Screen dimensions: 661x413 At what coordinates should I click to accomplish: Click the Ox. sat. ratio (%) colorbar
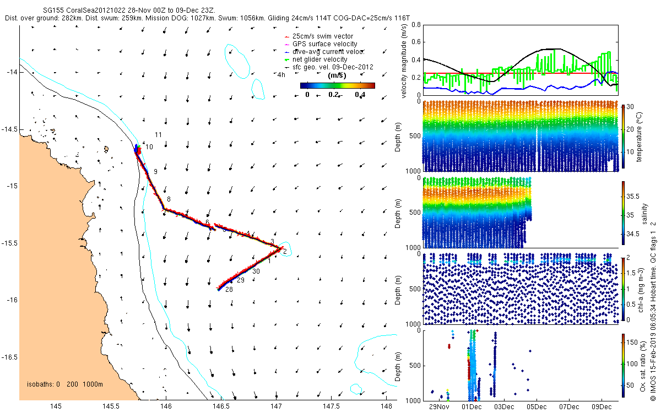tap(624, 366)
